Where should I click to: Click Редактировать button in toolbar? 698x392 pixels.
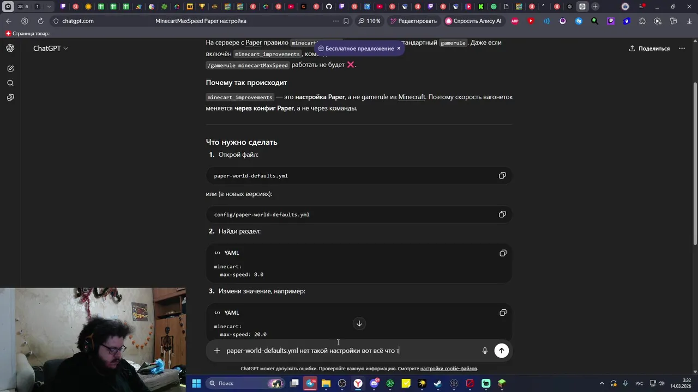[x=413, y=21]
